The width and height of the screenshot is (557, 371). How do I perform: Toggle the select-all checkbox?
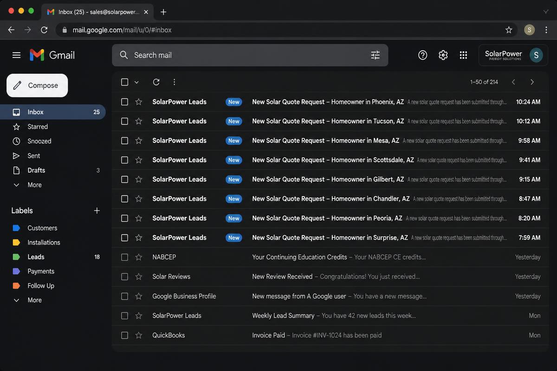tap(124, 82)
